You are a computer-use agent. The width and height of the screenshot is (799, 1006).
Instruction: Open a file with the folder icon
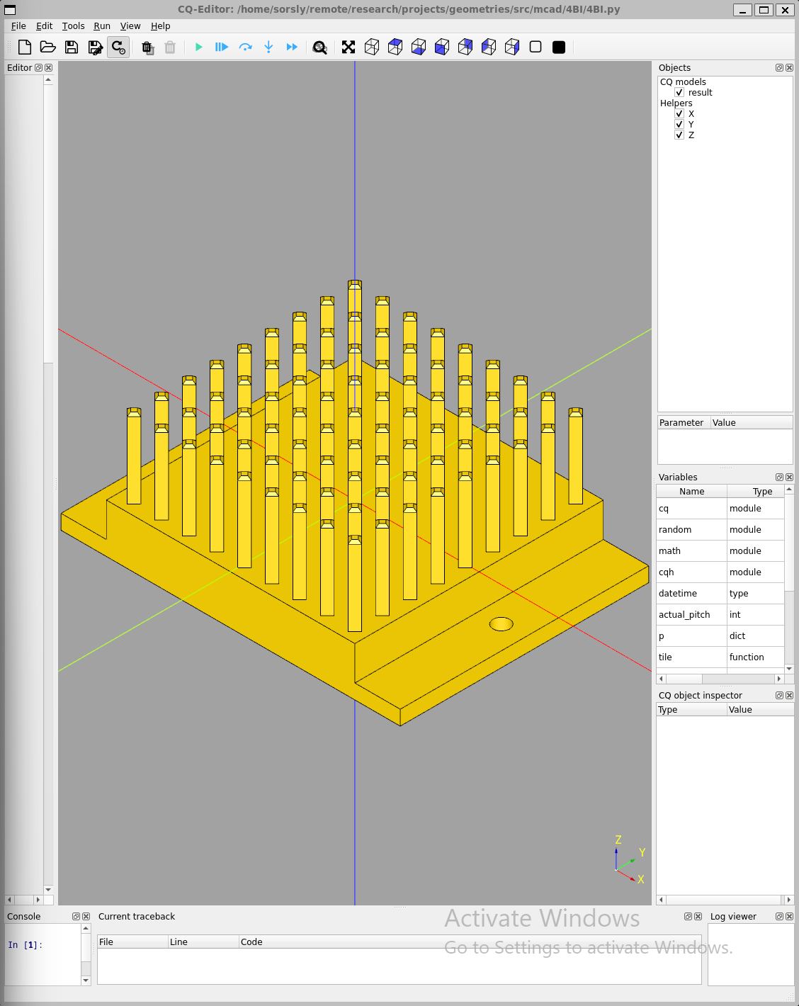click(x=48, y=47)
